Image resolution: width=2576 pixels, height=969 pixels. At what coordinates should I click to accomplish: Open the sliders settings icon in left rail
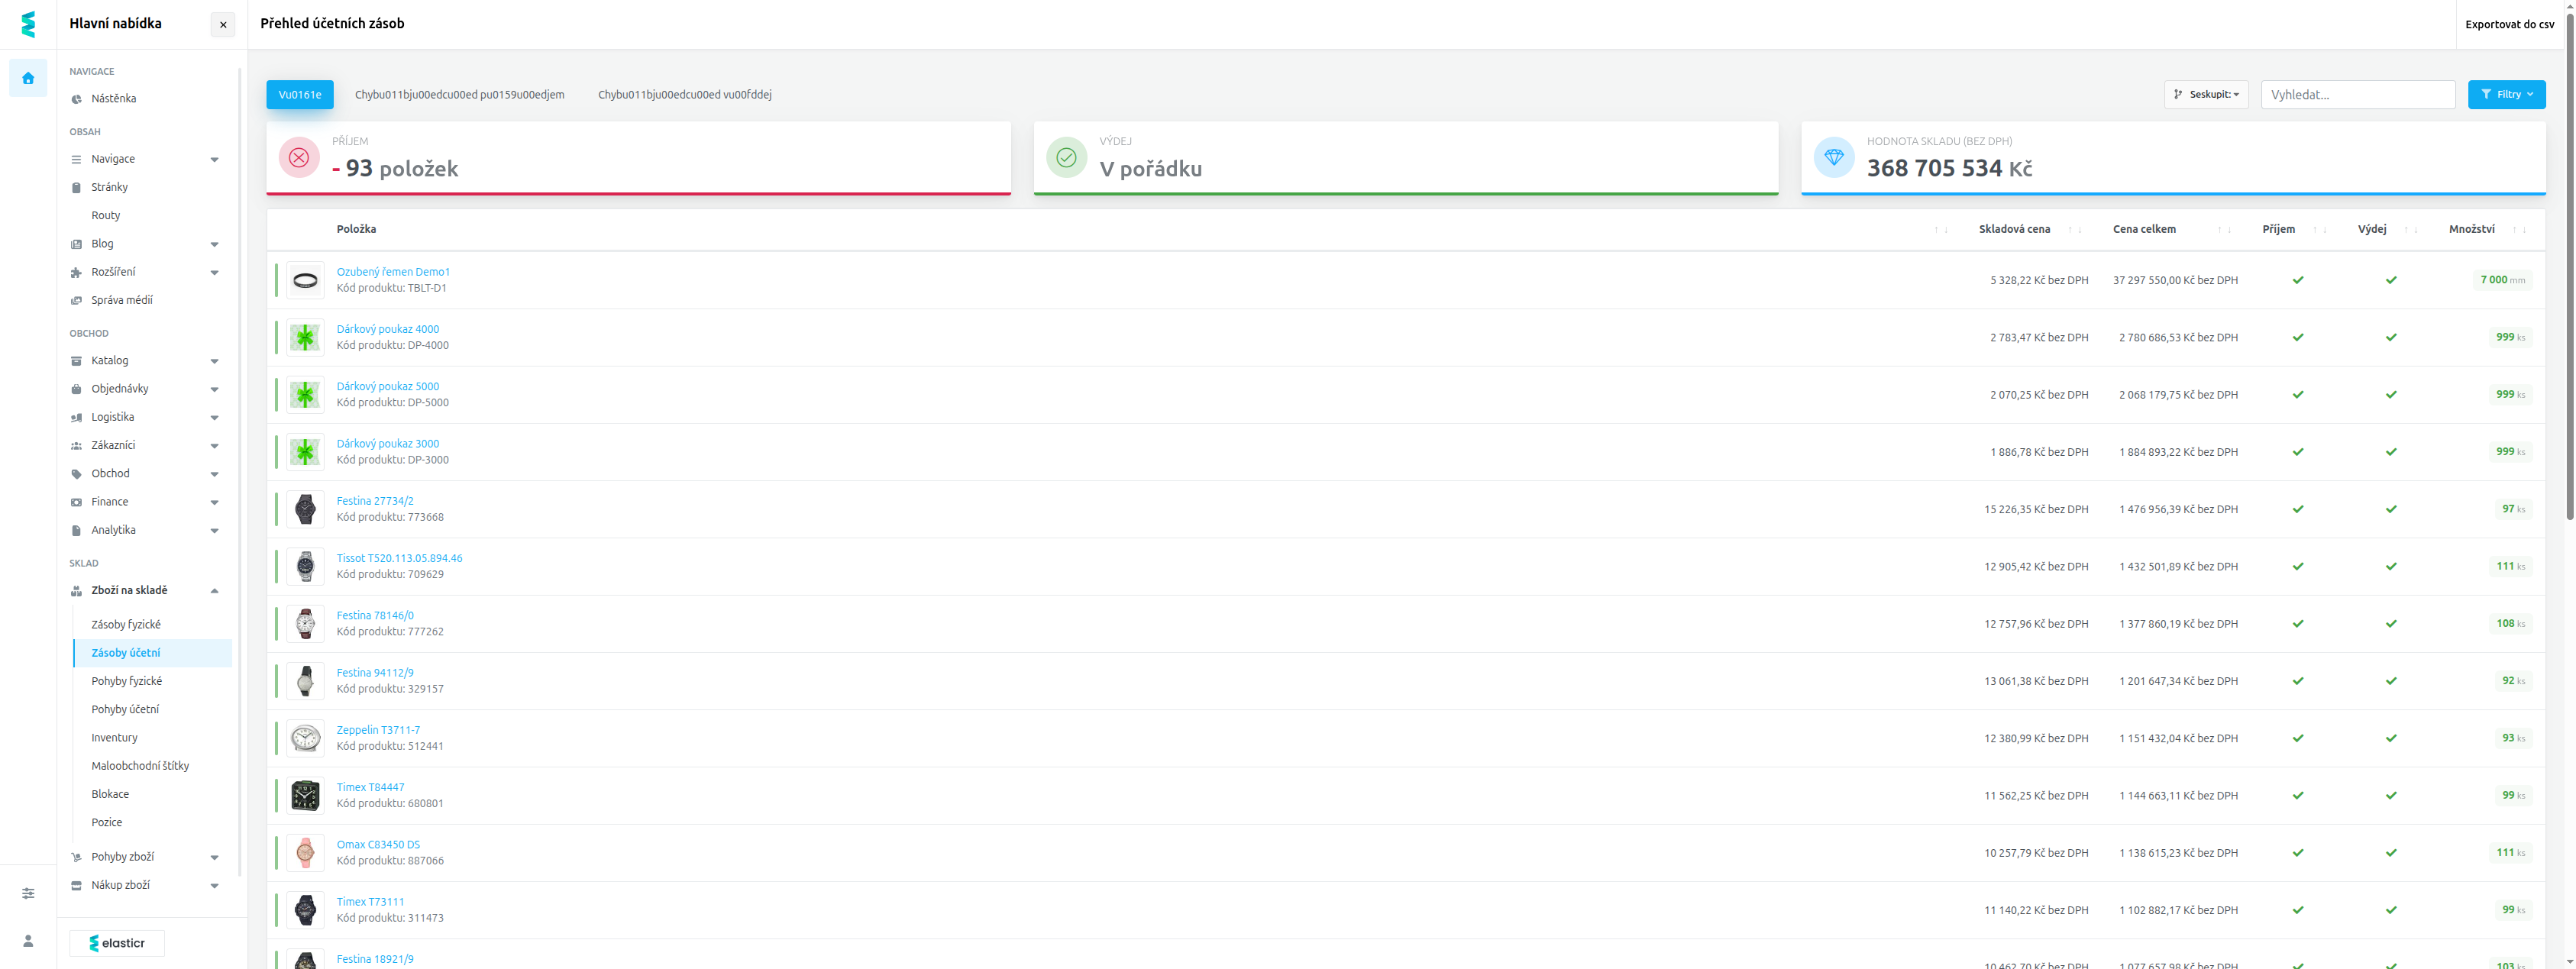click(28, 893)
